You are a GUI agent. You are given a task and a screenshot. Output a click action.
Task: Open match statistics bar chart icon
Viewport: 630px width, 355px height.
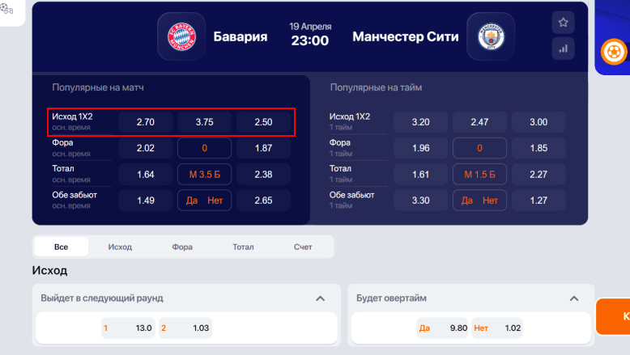(x=563, y=49)
